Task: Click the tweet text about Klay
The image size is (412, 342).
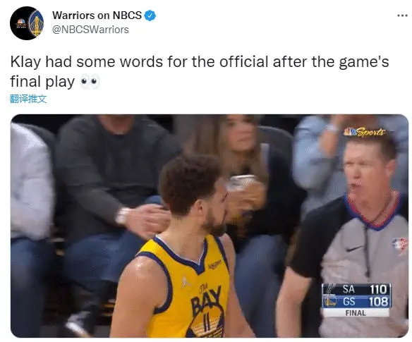Action: coord(200,71)
